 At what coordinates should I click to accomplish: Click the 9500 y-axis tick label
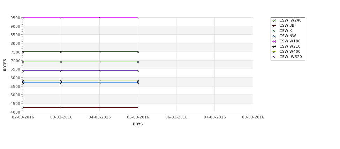click(x=15, y=18)
